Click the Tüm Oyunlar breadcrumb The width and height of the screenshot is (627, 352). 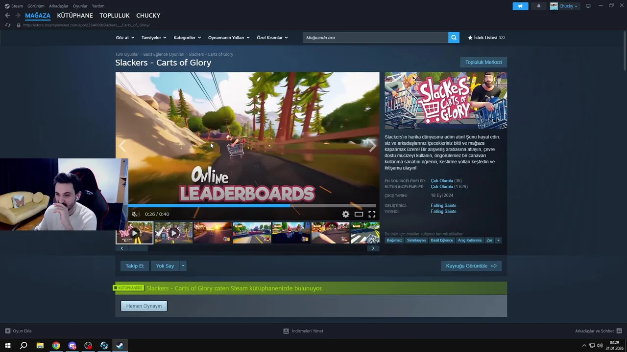127,54
